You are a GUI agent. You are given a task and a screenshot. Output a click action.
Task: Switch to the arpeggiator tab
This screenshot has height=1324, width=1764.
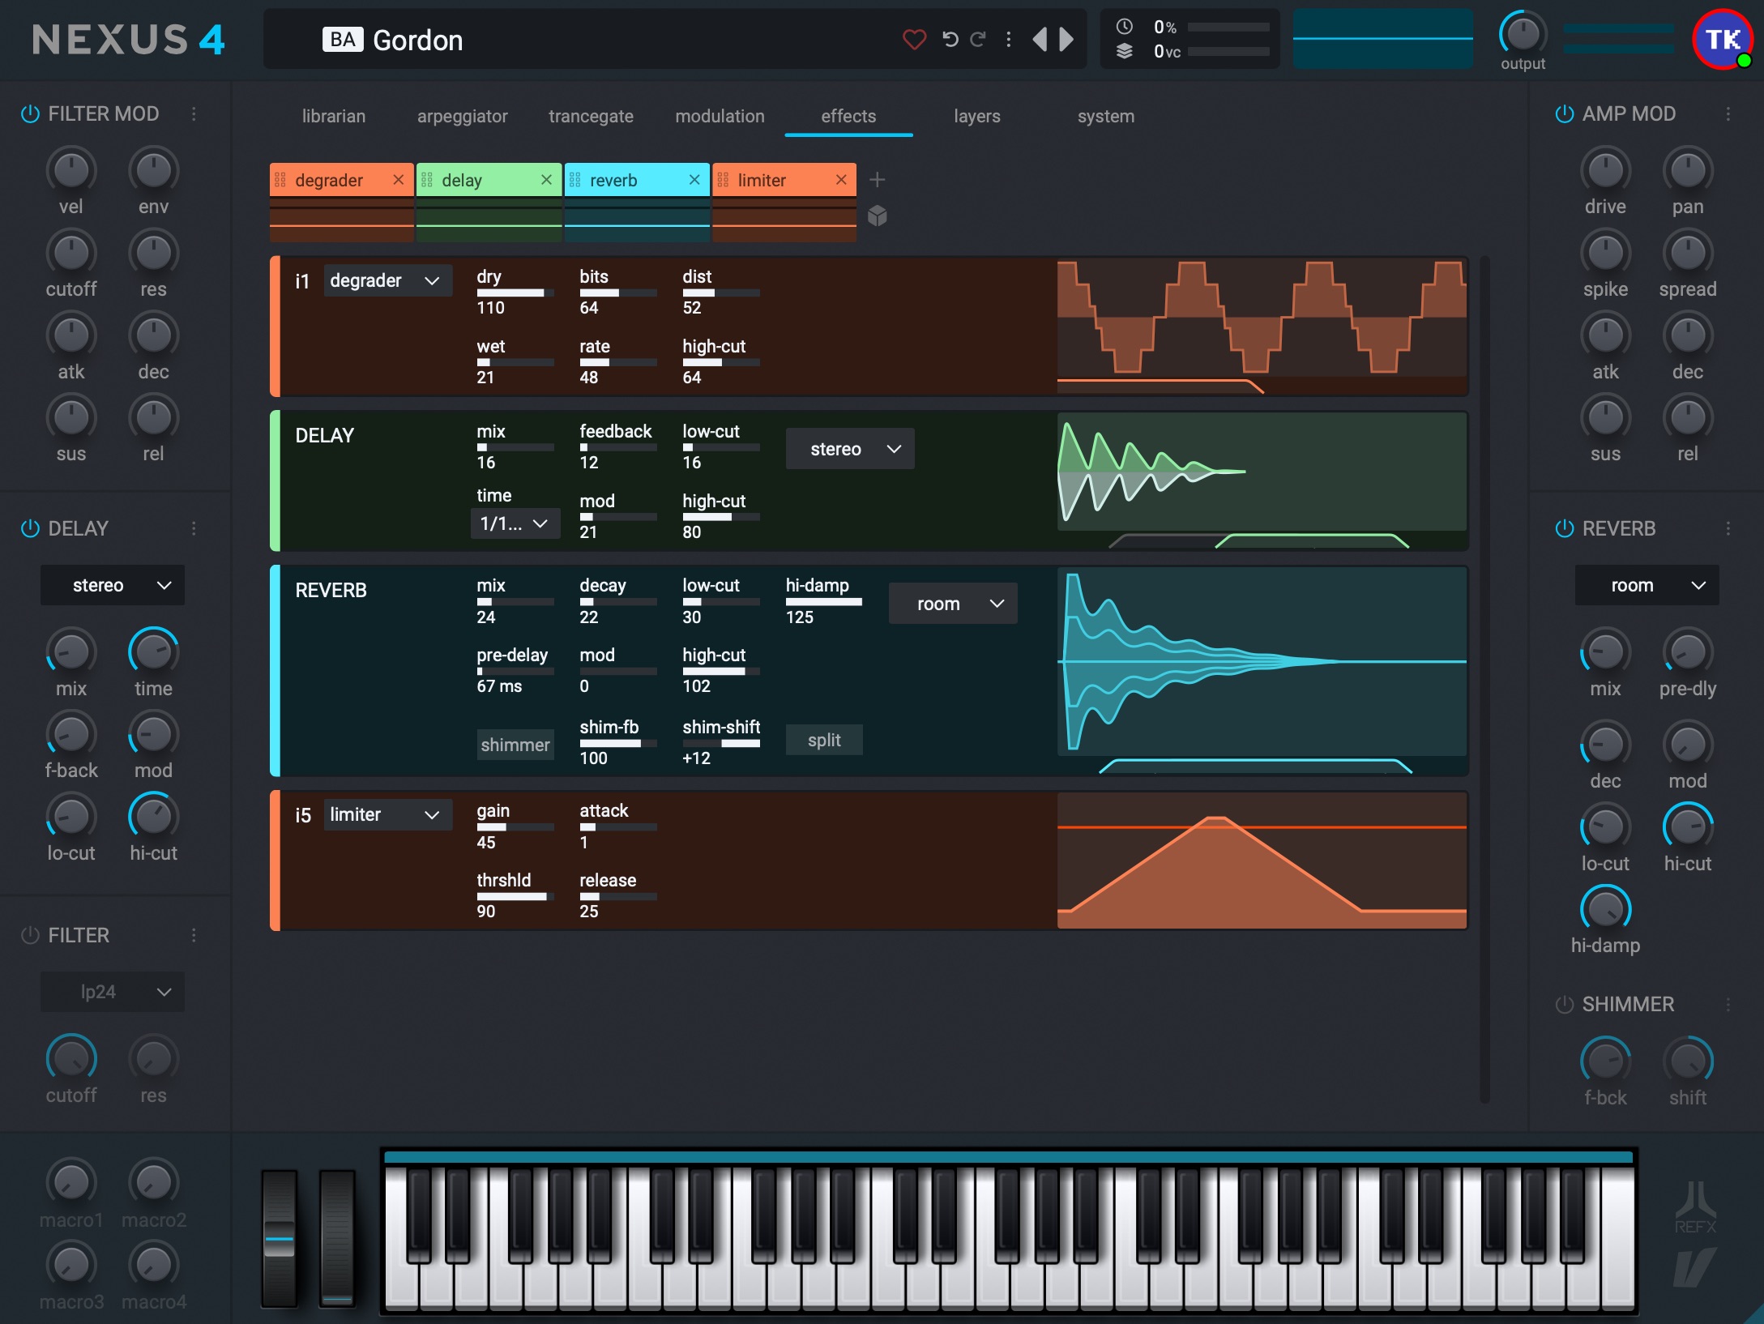tap(462, 116)
